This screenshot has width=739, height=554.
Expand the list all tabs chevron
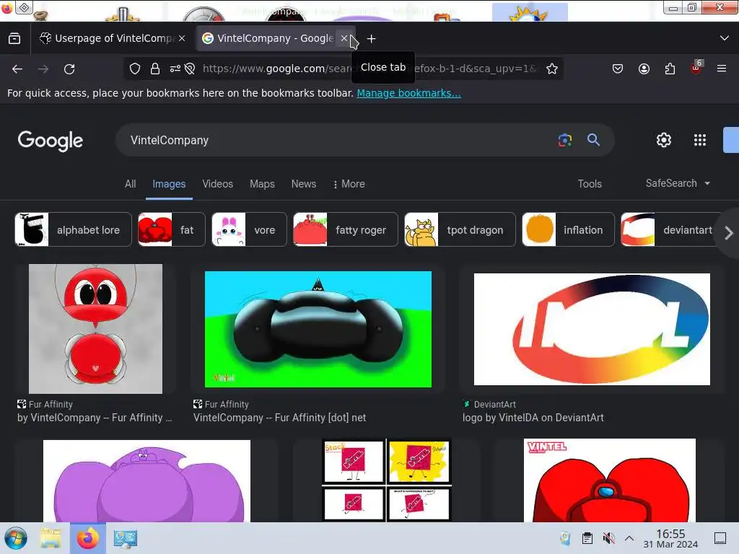coord(725,38)
